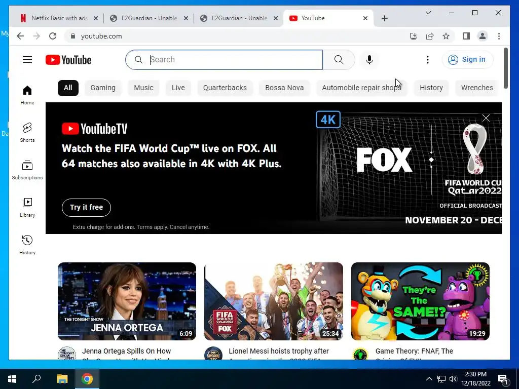Show hidden system tray icons

click(429, 379)
